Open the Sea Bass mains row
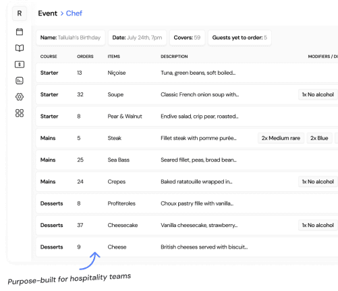Image resolution: width=338 pixels, height=291 pixels. click(187, 160)
